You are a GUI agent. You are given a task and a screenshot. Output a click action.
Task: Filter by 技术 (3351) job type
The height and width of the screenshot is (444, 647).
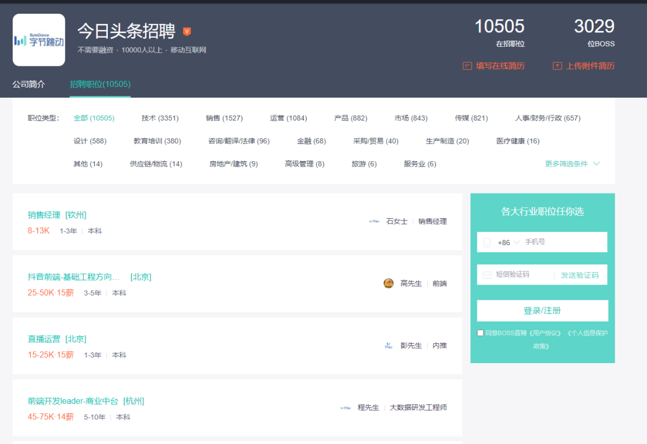[x=160, y=119]
